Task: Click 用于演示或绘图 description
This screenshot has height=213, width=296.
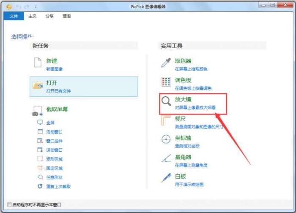Action: (189, 185)
